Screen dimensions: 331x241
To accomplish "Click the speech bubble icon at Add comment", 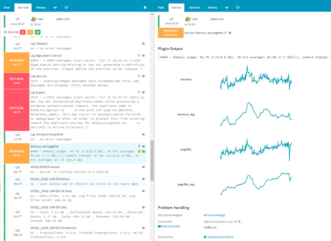I will point(159,226).
